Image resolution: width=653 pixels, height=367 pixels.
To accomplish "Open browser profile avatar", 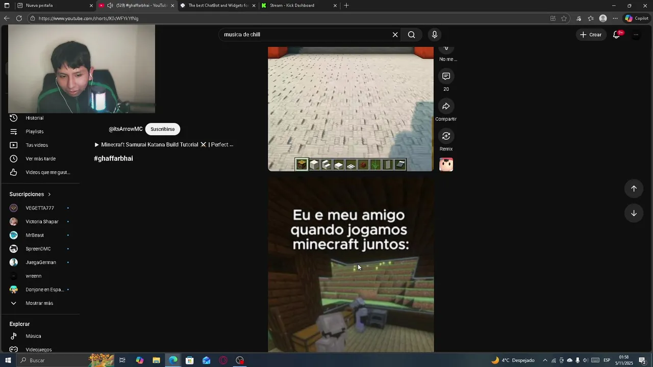I will coord(603,18).
